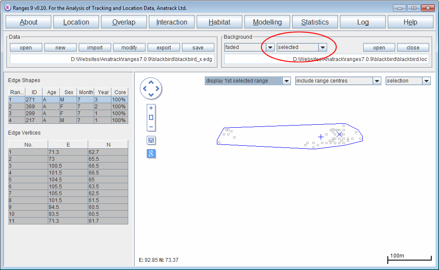
Task: Click the pan right arrow on the map
Action: coord(157,89)
